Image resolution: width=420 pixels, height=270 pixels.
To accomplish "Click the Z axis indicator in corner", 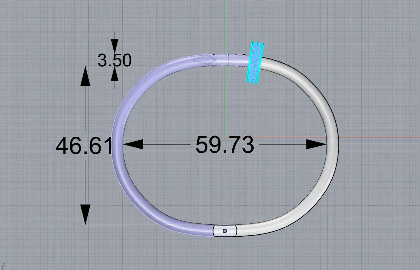I will coord(4,264).
